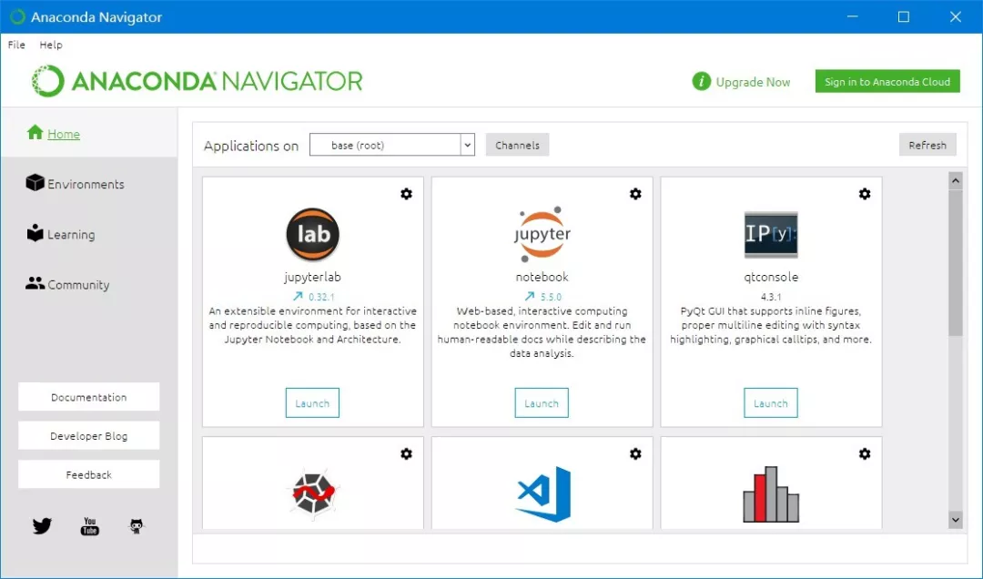Sign in to Anaconda Cloud

887,82
